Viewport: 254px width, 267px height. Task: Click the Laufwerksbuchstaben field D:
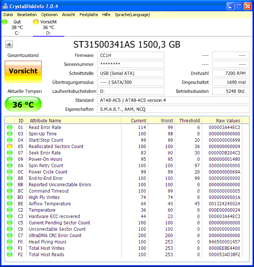[x=131, y=91]
